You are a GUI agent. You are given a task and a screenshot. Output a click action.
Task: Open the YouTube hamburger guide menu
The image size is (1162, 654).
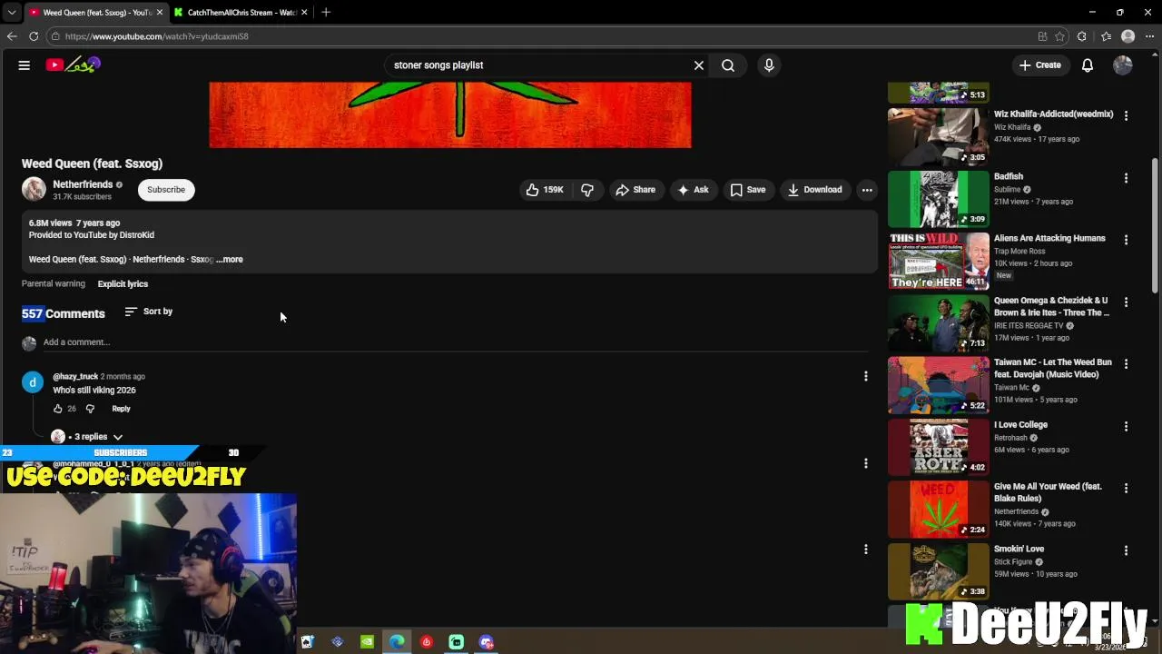tap(25, 65)
